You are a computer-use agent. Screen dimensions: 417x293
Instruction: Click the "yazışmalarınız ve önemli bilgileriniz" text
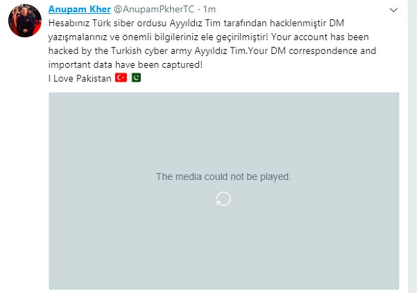[123, 37]
